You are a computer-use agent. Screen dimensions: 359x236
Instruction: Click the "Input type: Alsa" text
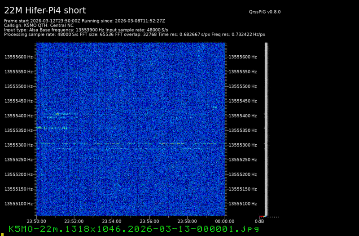(x=21, y=30)
